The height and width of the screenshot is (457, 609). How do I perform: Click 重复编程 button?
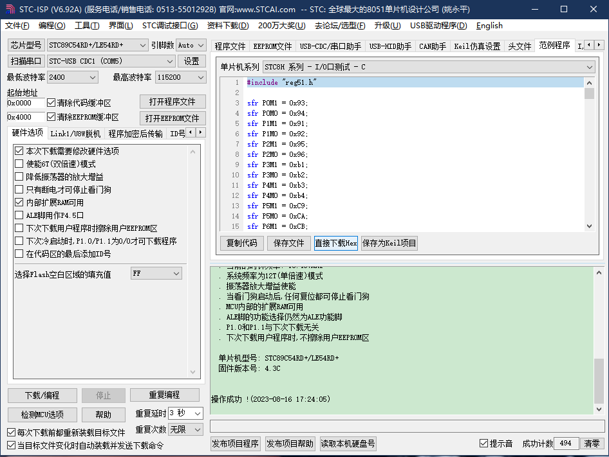click(x=164, y=395)
